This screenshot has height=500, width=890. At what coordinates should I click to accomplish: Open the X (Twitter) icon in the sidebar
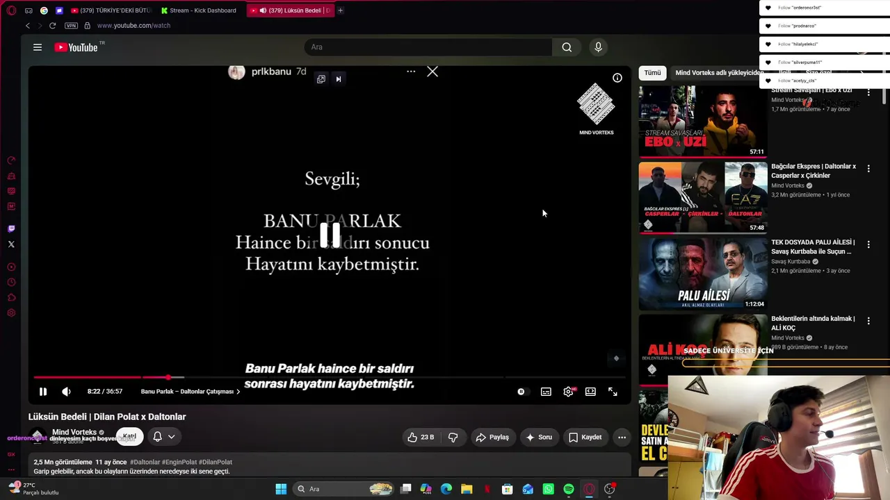[x=11, y=244]
